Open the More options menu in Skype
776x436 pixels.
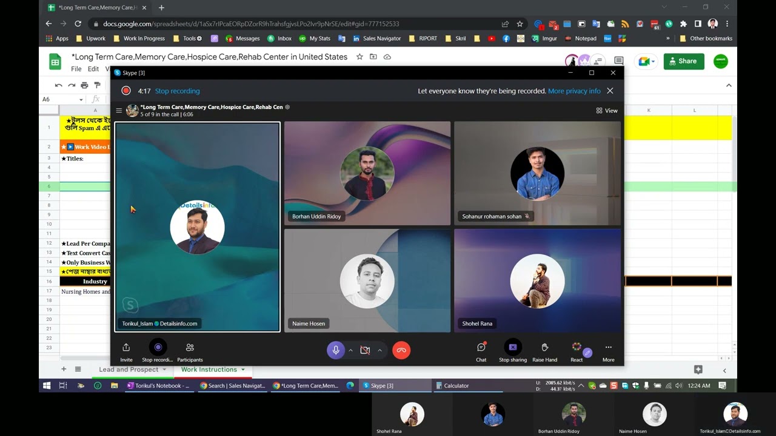coord(608,351)
